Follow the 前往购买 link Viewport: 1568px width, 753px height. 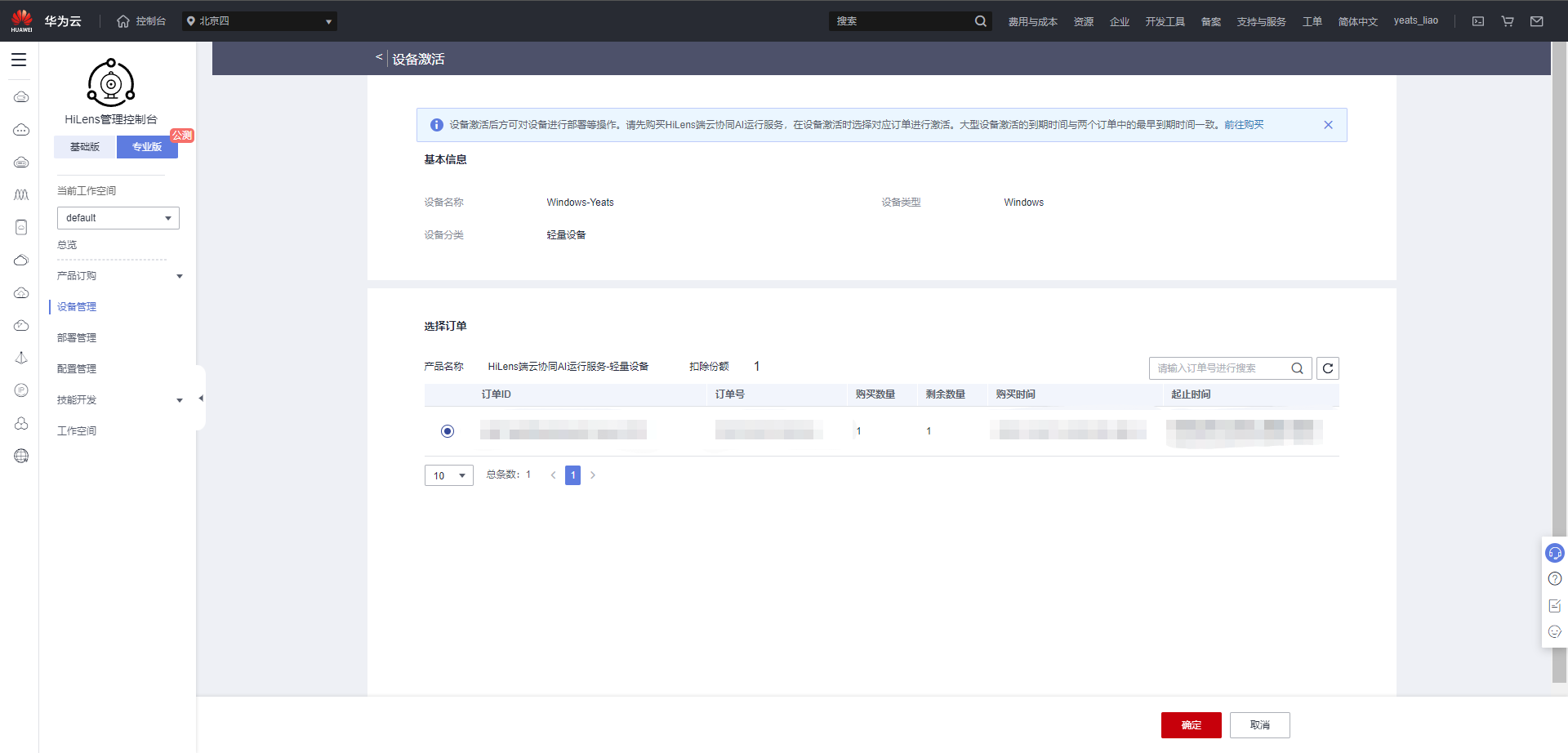[1244, 125]
